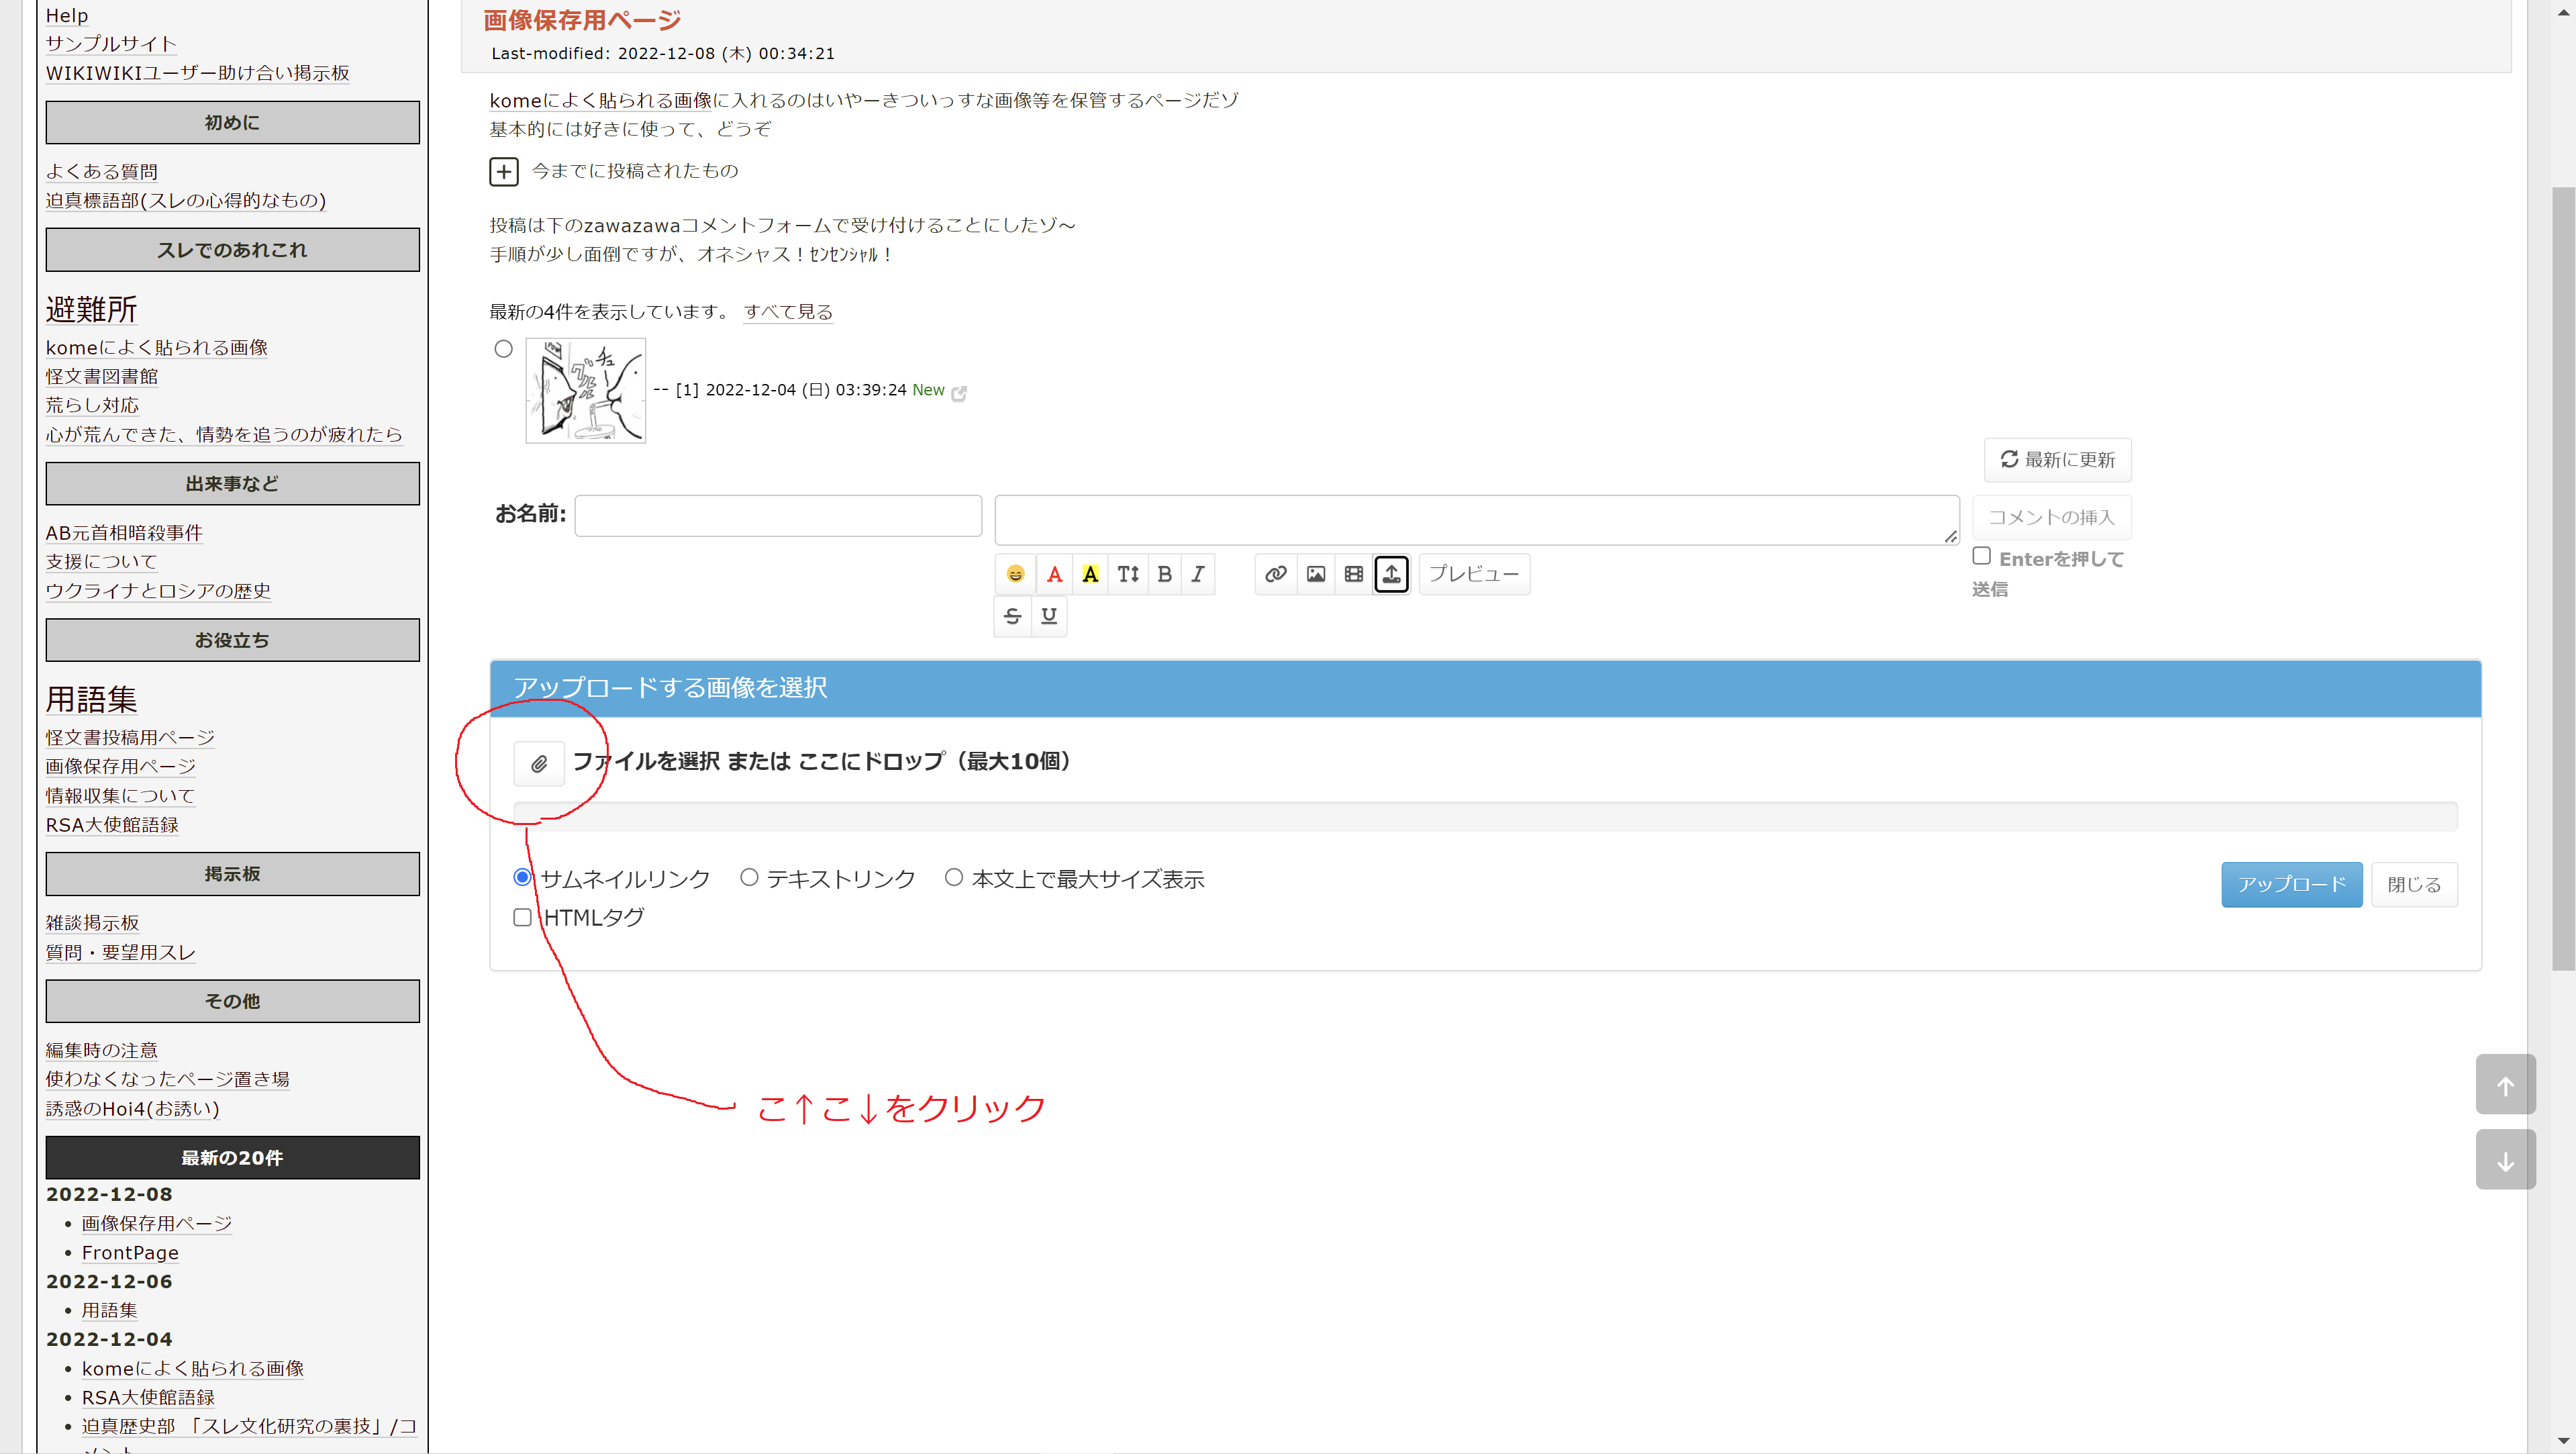2576x1454 pixels.
Task: Click the insert image icon
Action: [x=1316, y=574]
